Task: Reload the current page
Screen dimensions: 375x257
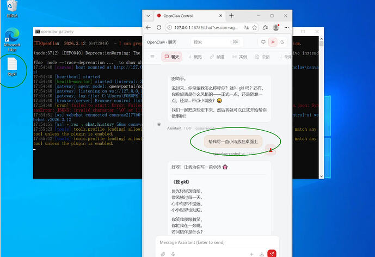Action: point(159,28)
